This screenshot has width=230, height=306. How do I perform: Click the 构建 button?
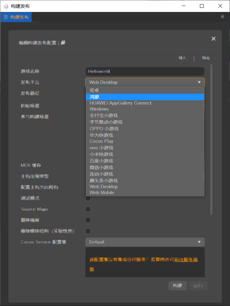(x=177, y=286)
